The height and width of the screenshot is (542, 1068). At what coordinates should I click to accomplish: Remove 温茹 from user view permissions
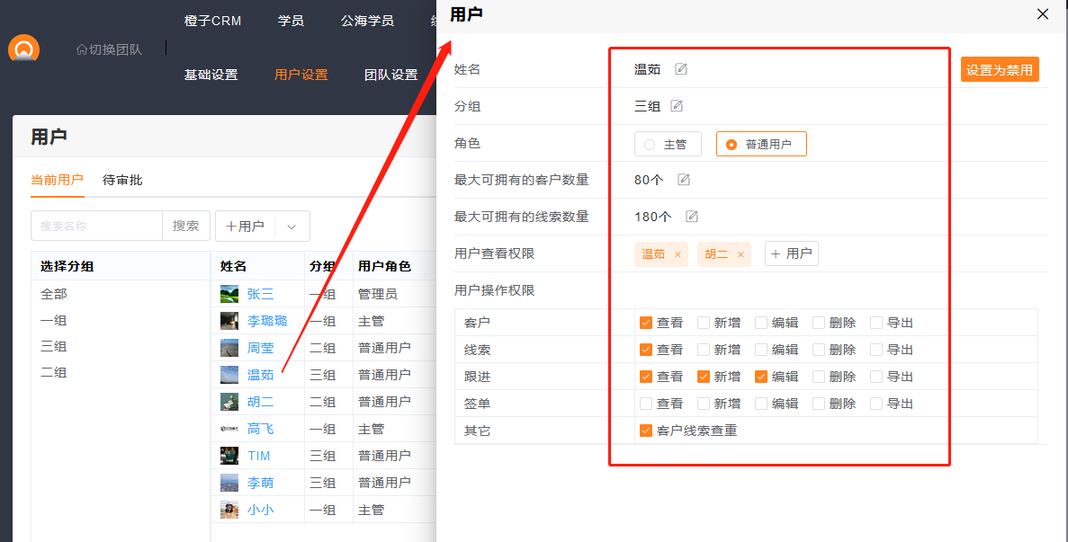[678, 254]
